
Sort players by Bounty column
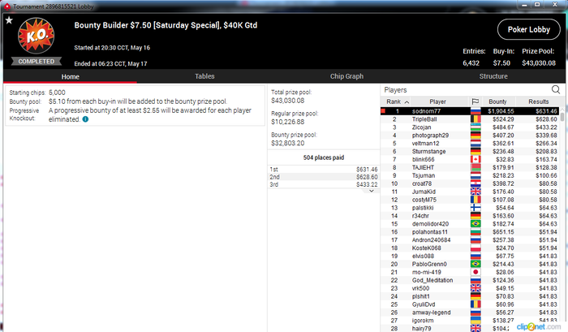(x=497, y=101)
